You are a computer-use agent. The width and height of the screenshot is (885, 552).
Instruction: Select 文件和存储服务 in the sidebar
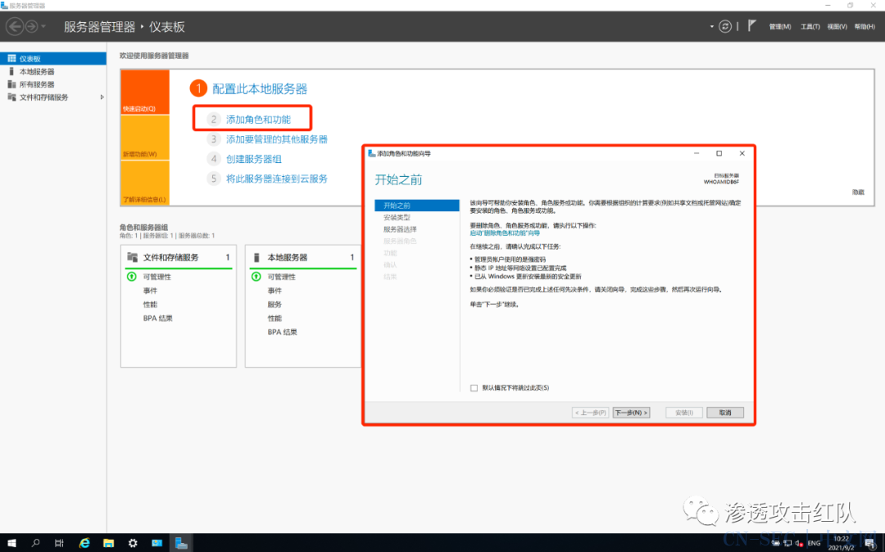(x=53, y=97)
